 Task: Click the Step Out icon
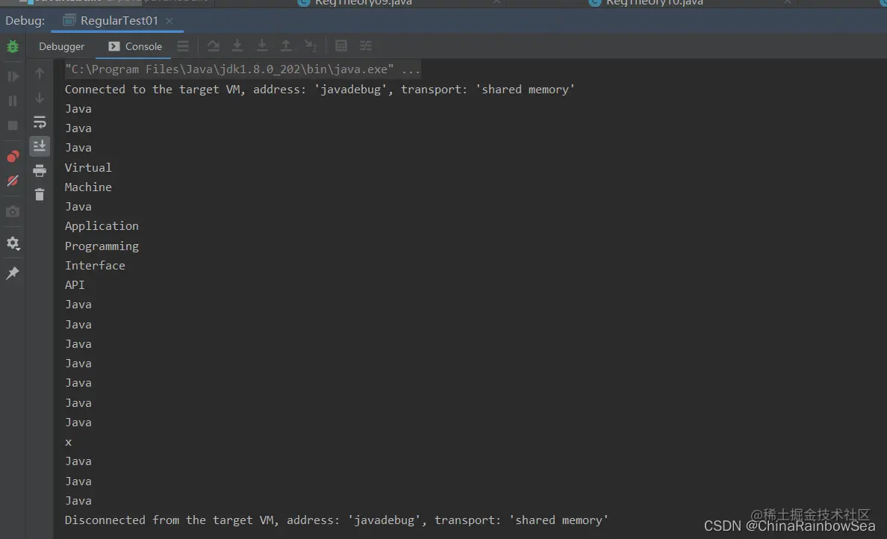pyautogui.click(x=286, y=46)
